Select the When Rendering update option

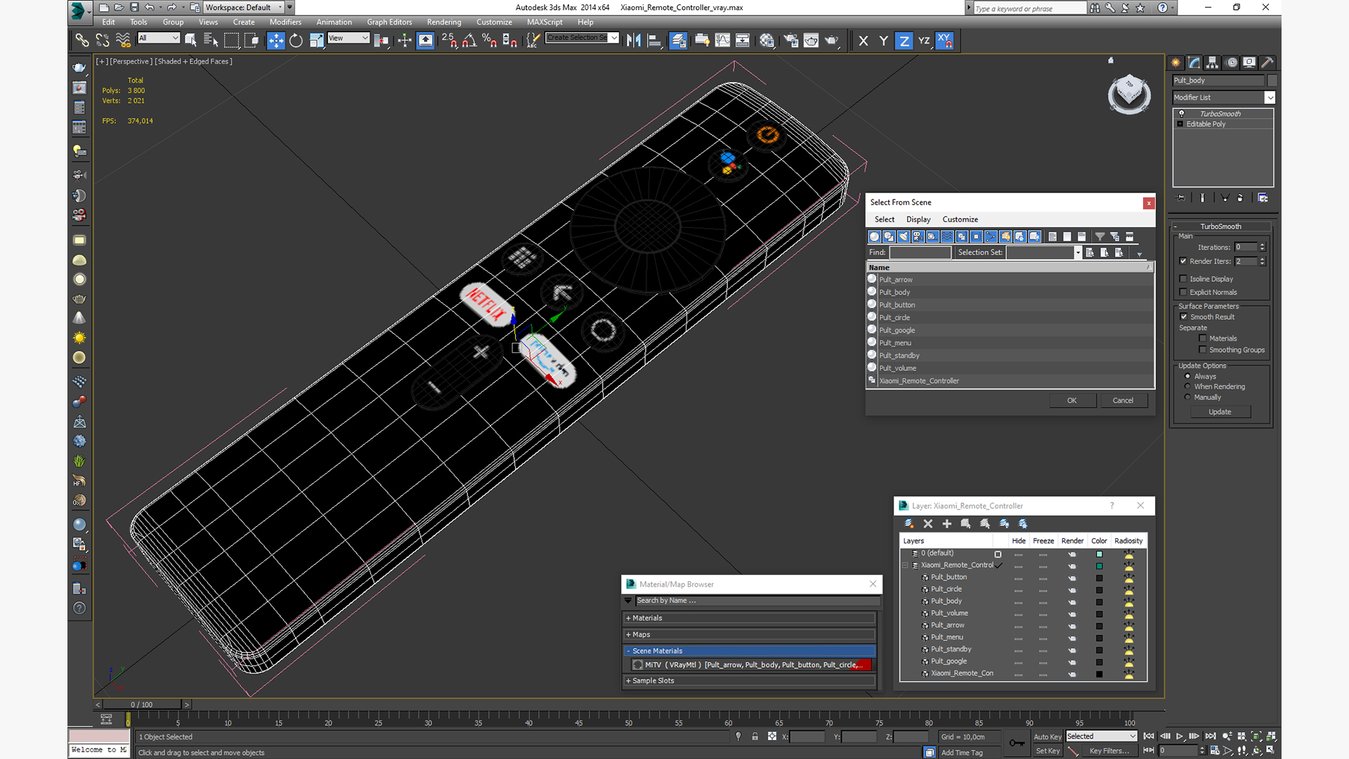coord(1187,387)
